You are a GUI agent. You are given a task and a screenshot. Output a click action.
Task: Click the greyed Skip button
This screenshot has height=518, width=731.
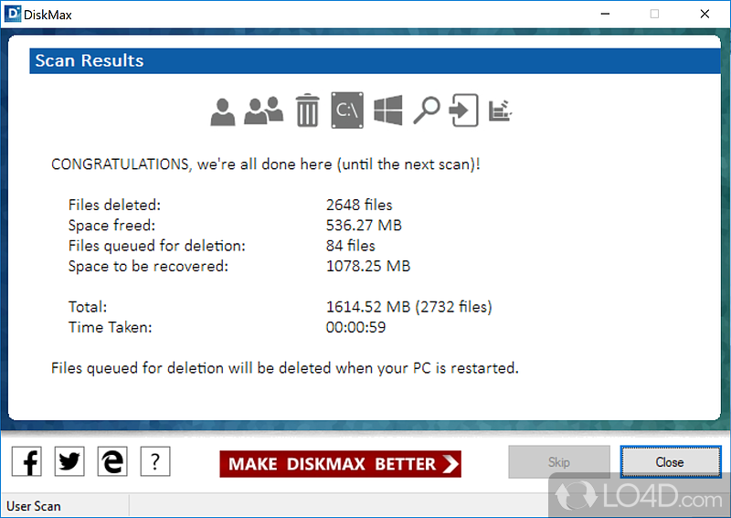click(x=559, y=461)
